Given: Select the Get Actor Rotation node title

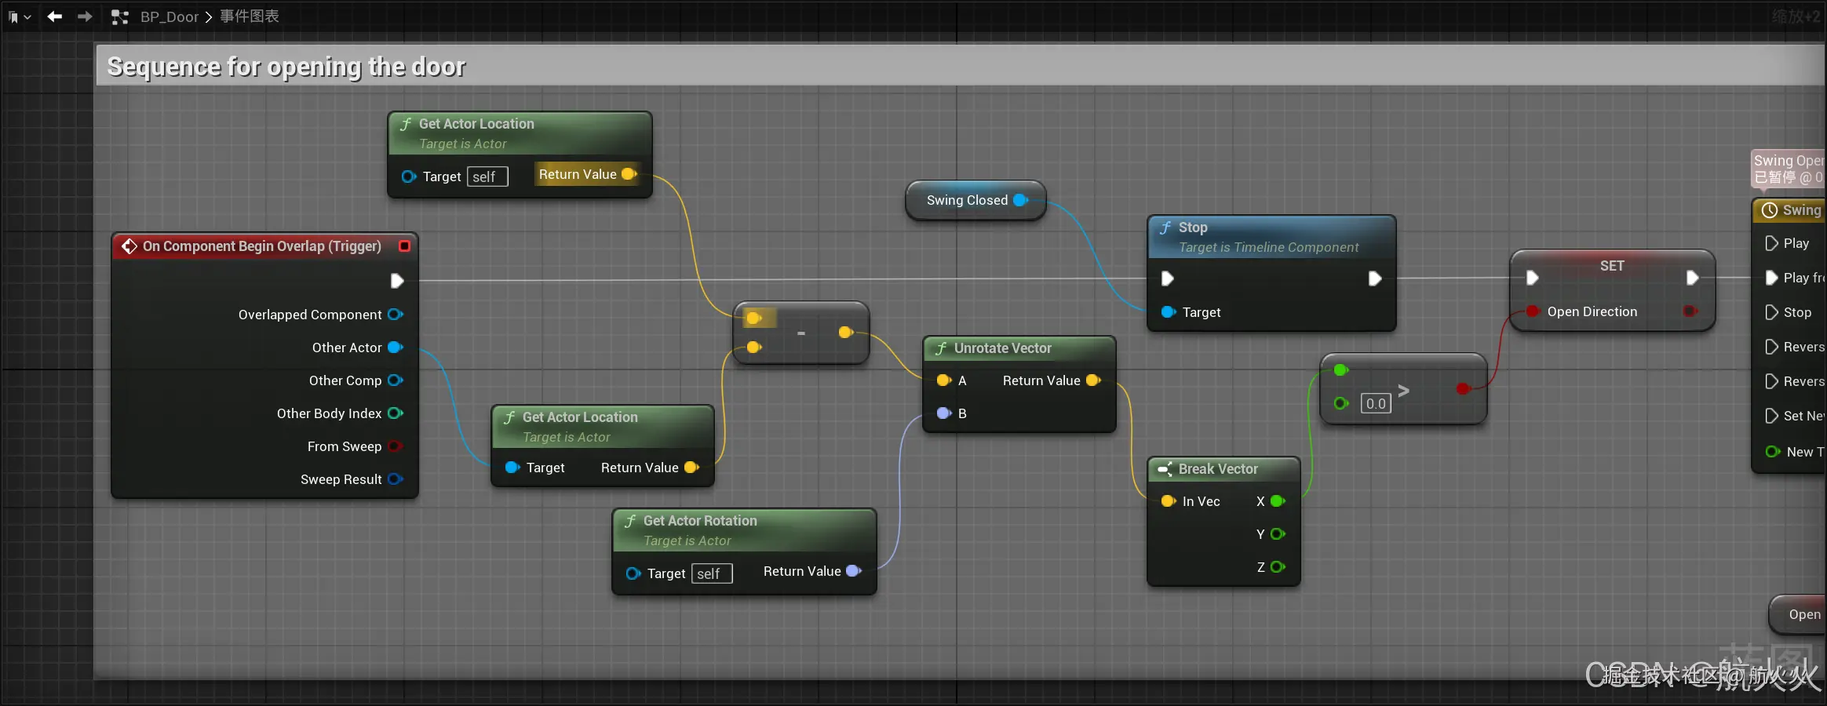Looking at the screenshot, I should click(700, 521).
